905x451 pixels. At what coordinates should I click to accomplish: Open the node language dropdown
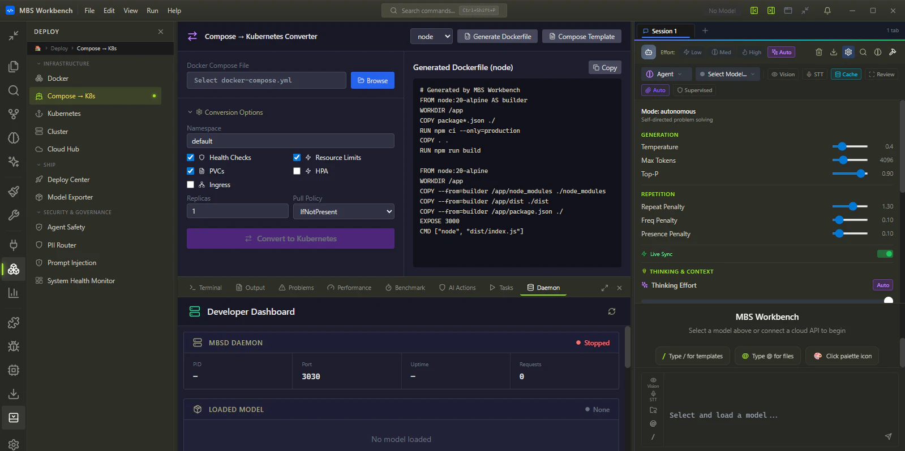point(431,36)
